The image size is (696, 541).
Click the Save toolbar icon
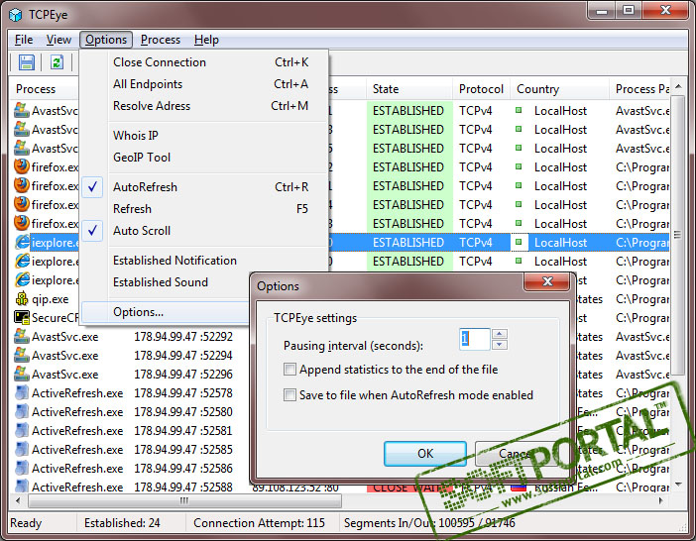[26, 62]
